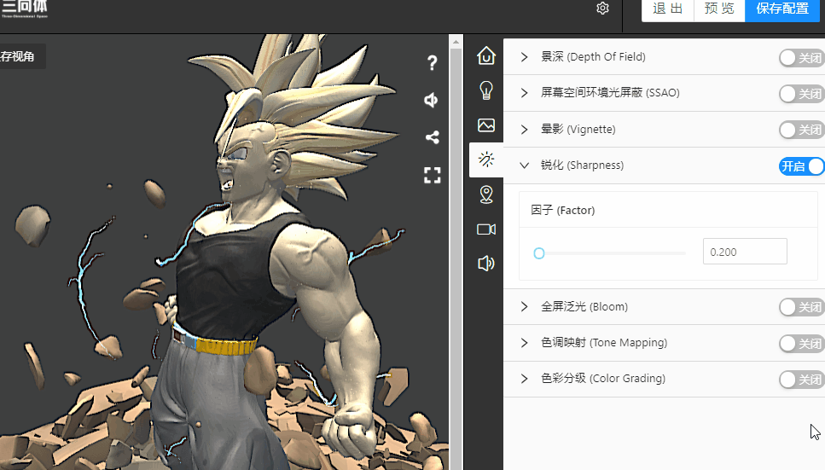Disable the Sharpness toggle
This screenshot has height=470, width=825.
coord(801,166)
